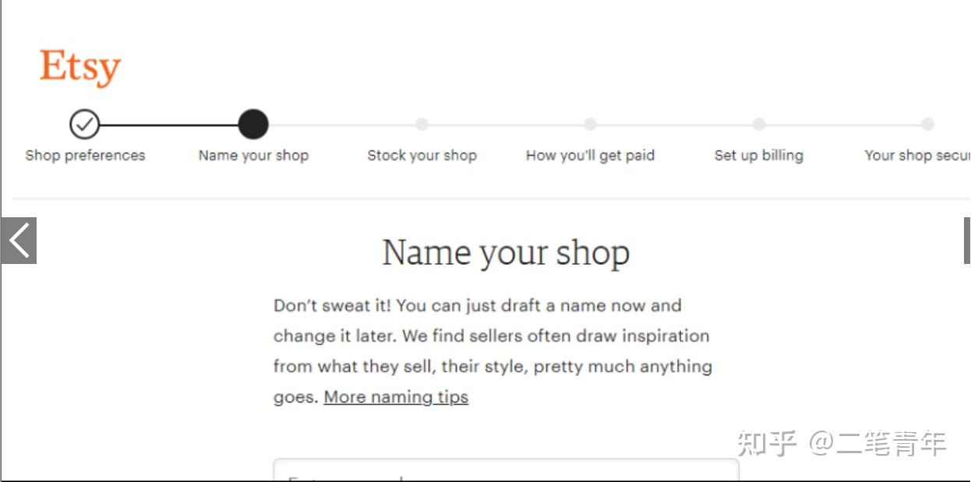This screenshot has width=971, height=482.
Task: Click the Etsy logo
Action: coord(80,68)
